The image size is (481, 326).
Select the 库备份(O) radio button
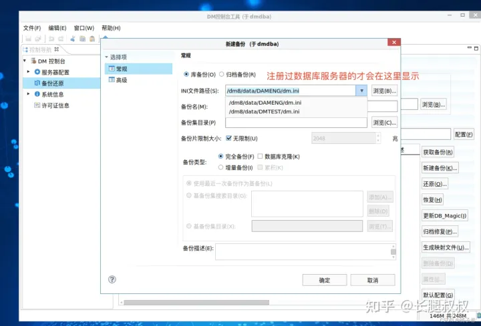coord(186,74)
